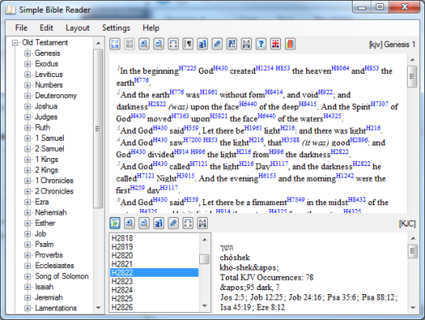Expand the Exodus book node
425x320 pixels.
(x=28, y=64)
